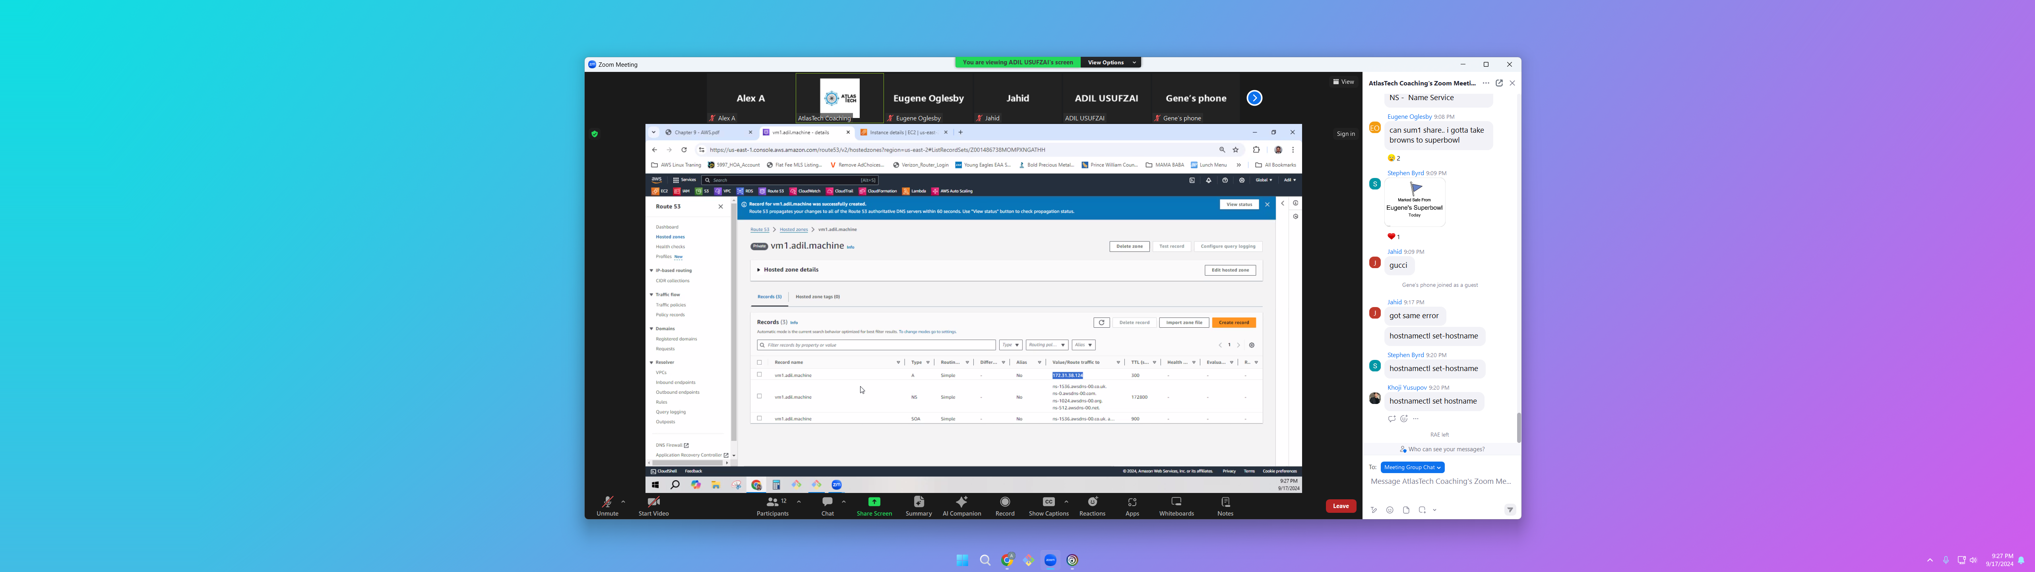Click the red Leave button

[x=1341, y=506]
